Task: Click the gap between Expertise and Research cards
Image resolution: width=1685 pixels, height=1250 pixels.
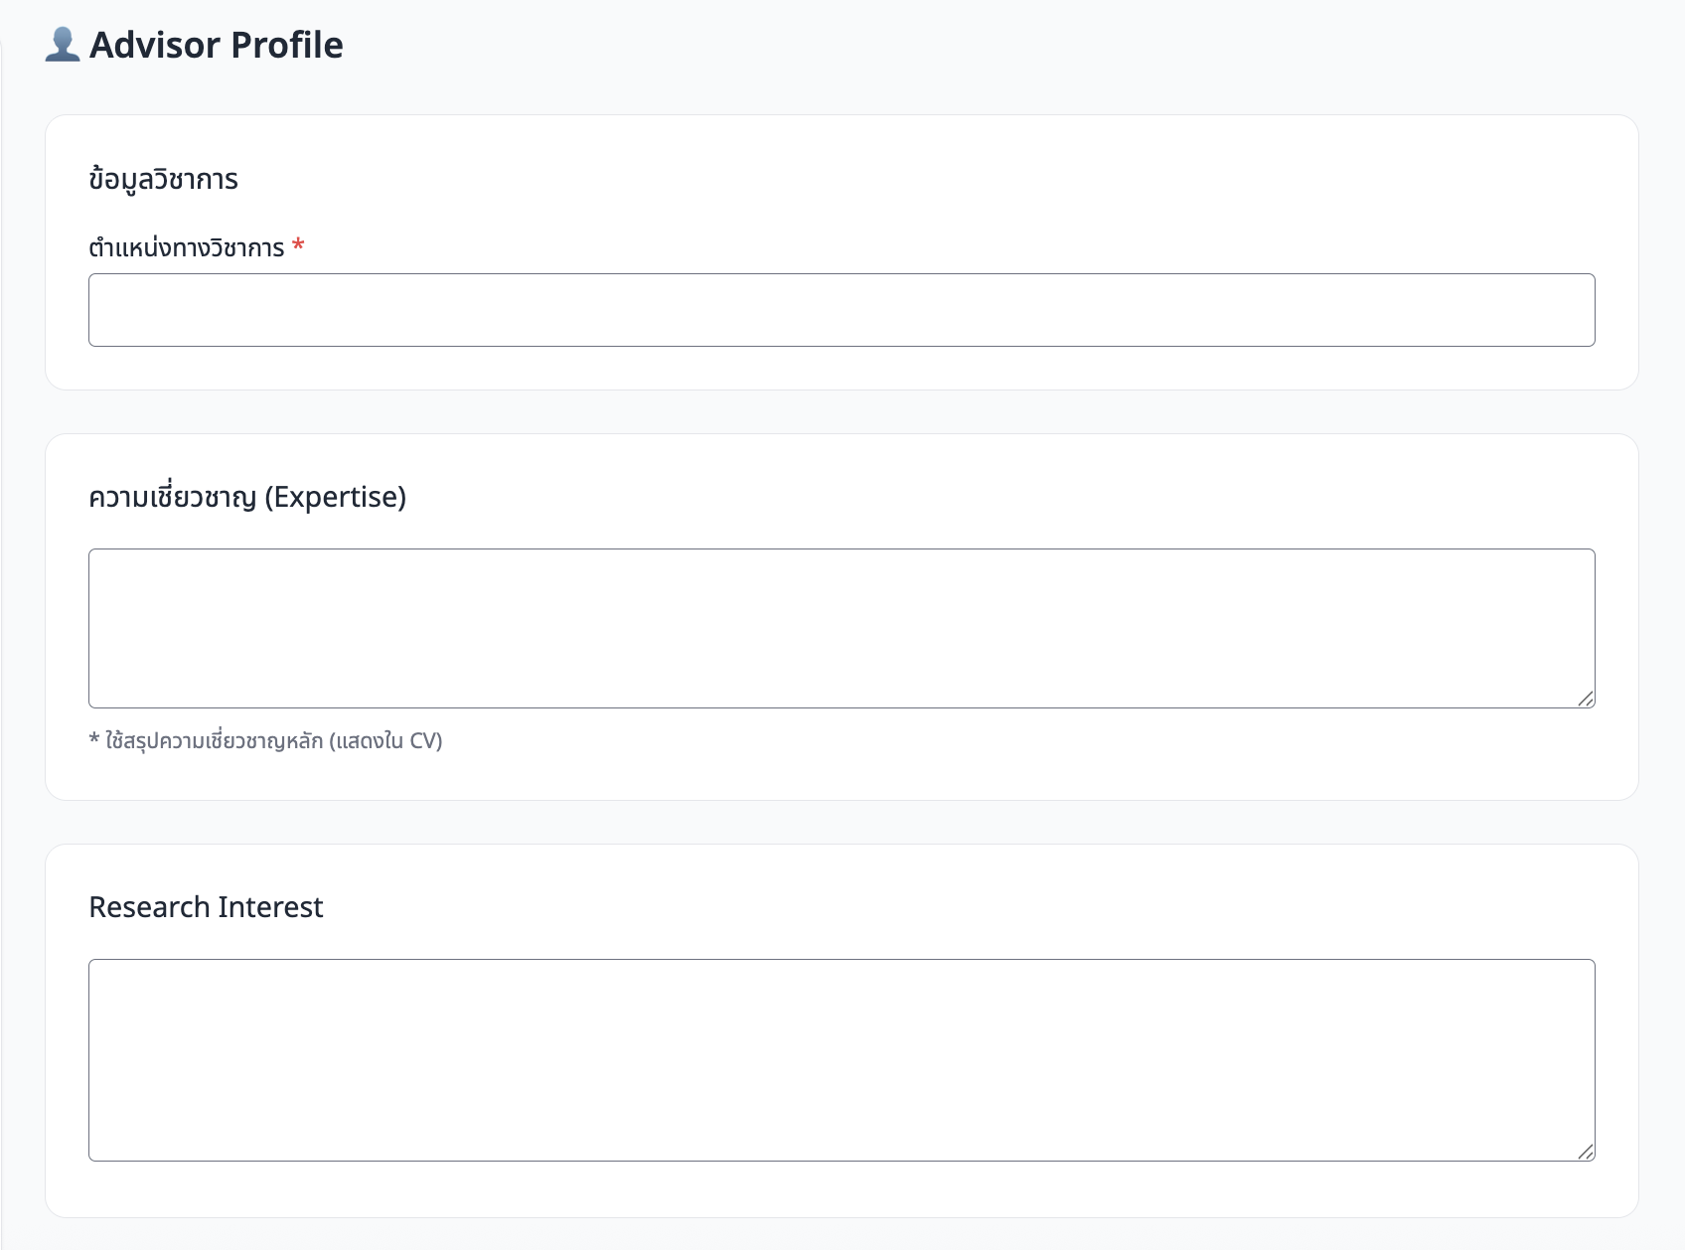Action: tap(841, 822)
